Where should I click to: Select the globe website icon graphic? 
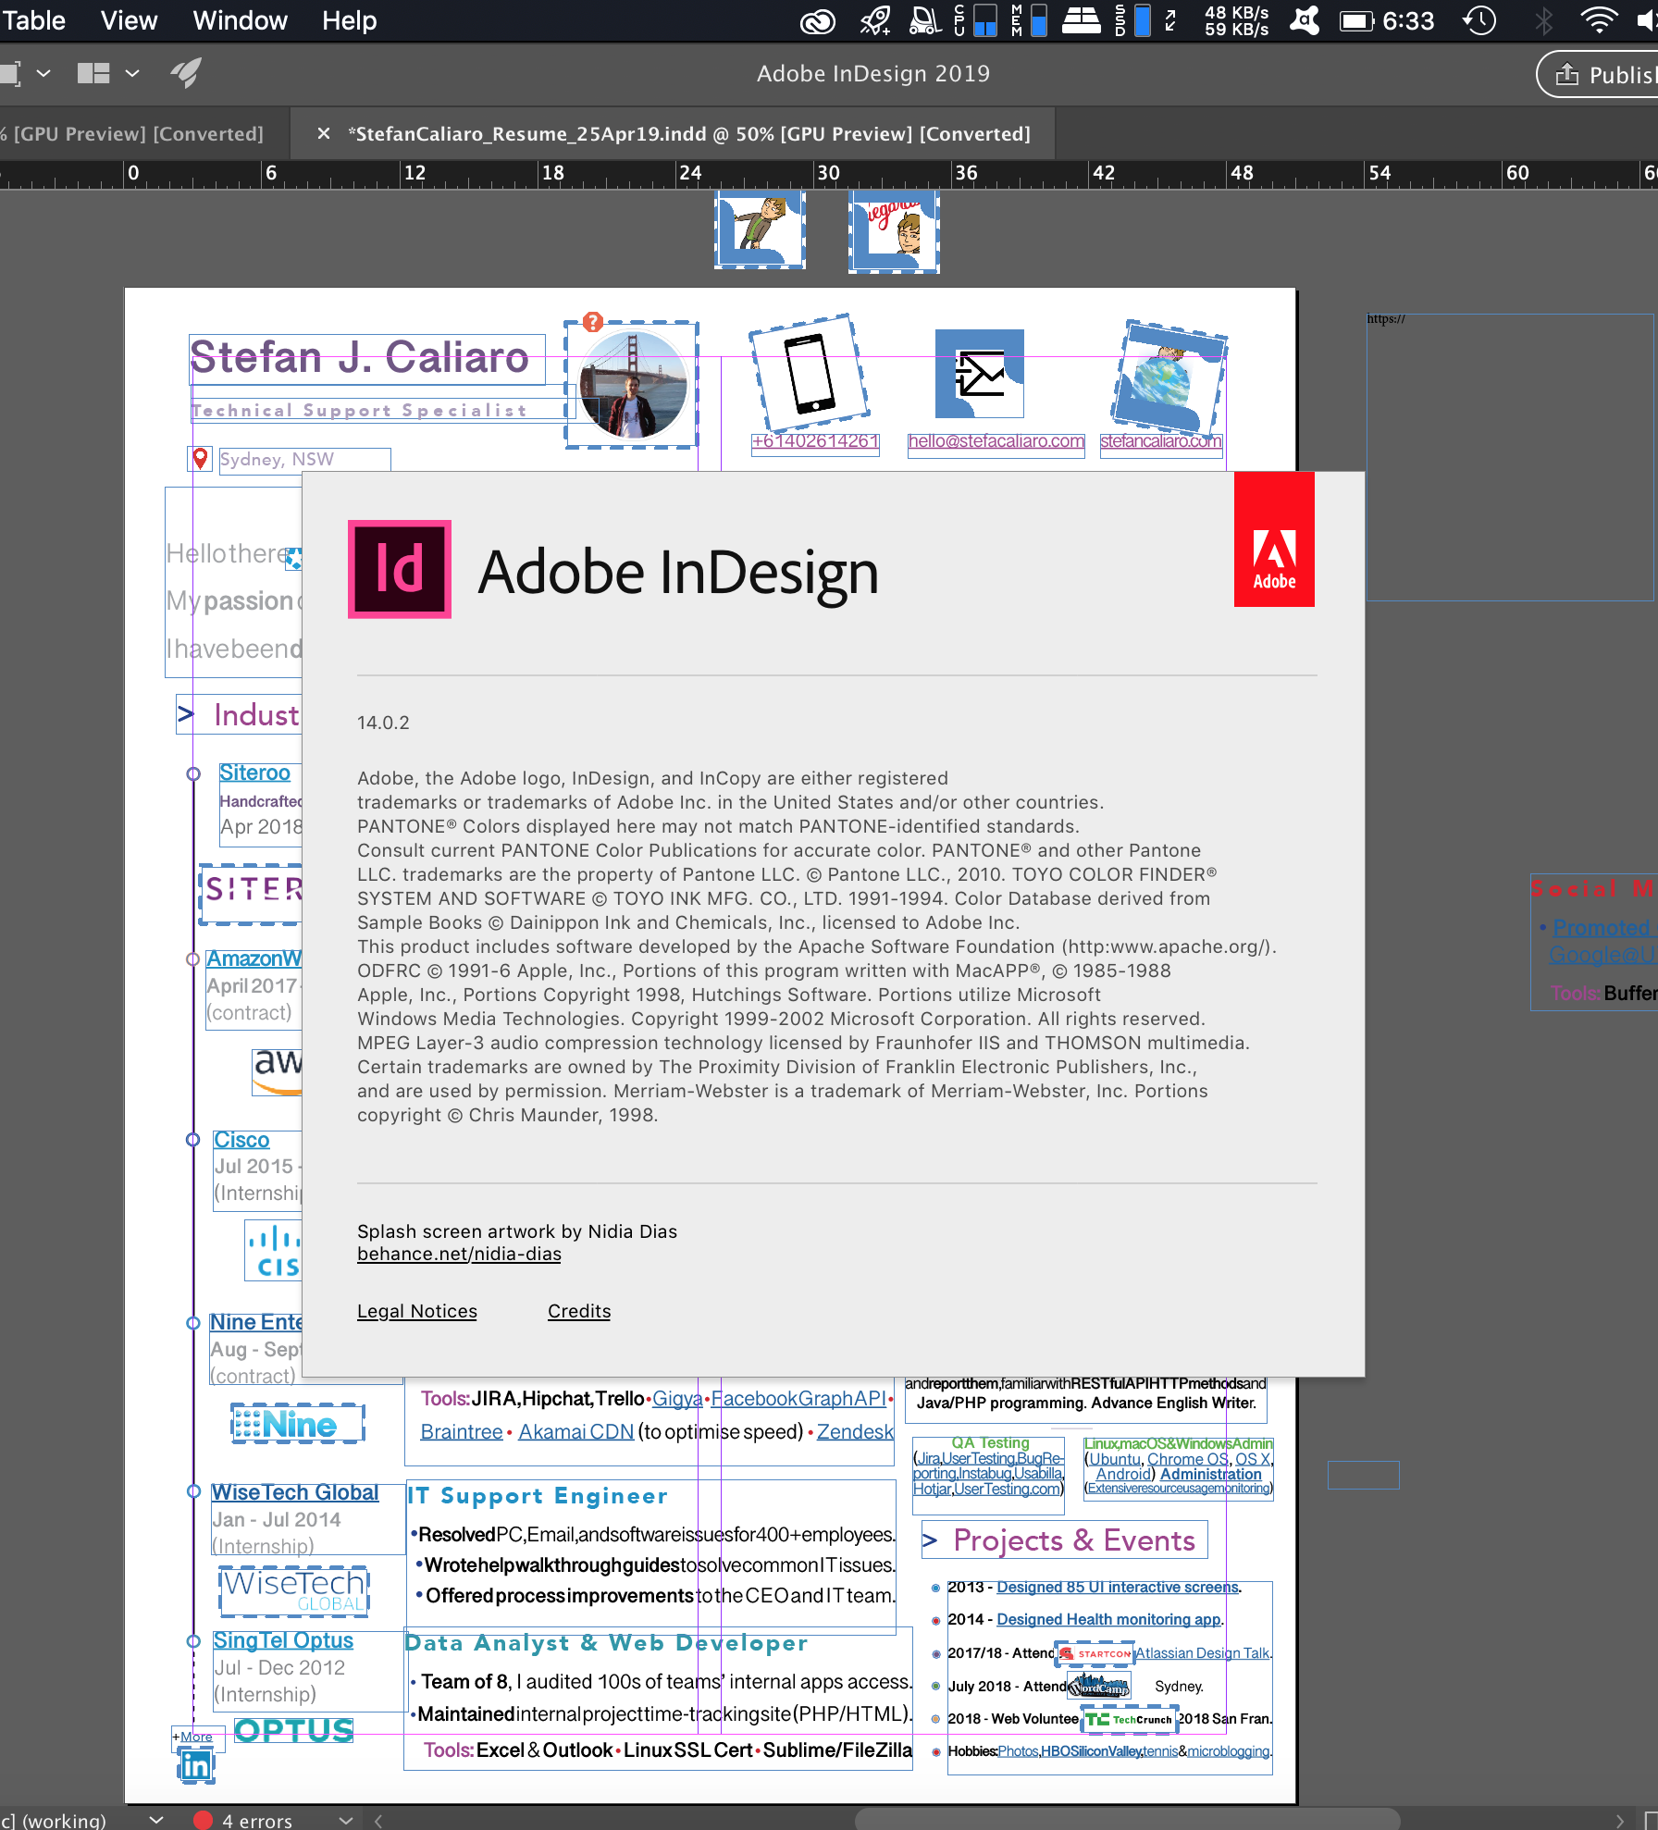[1168, 379]
